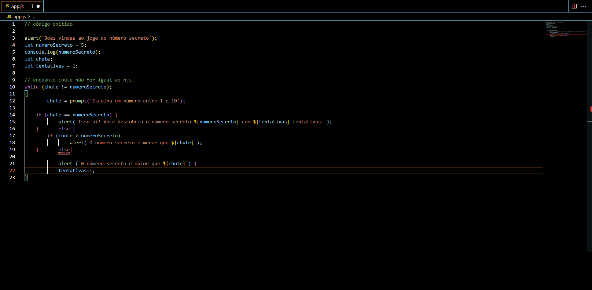Click 'if (chute > numeroSecreto)' on line 17
Viewport: 592px width, 290px height.
pyautogui.click(x=84, y=136)
